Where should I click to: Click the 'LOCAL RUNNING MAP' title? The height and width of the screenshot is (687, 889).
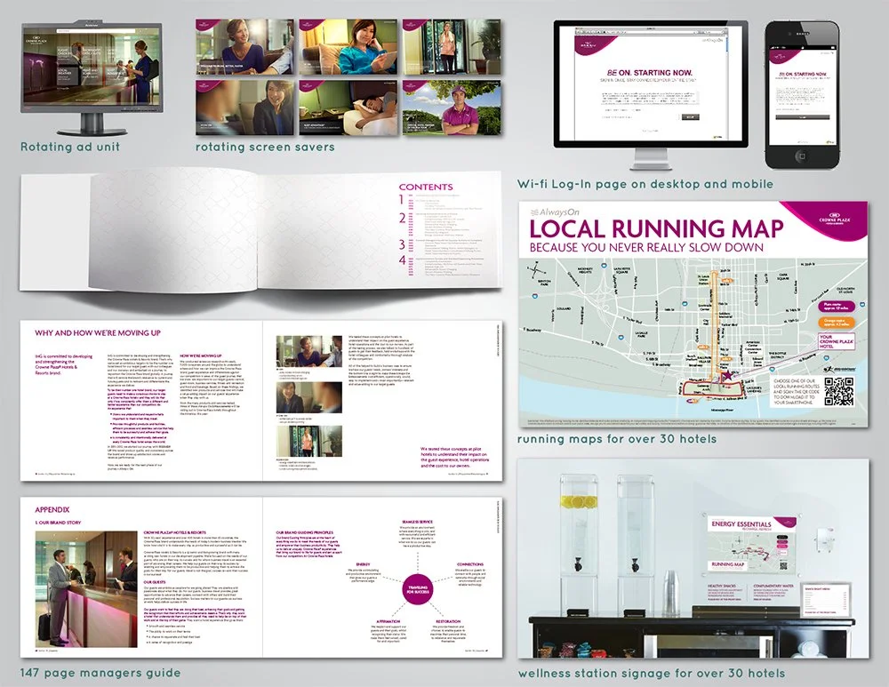click(x=657, y=229)
